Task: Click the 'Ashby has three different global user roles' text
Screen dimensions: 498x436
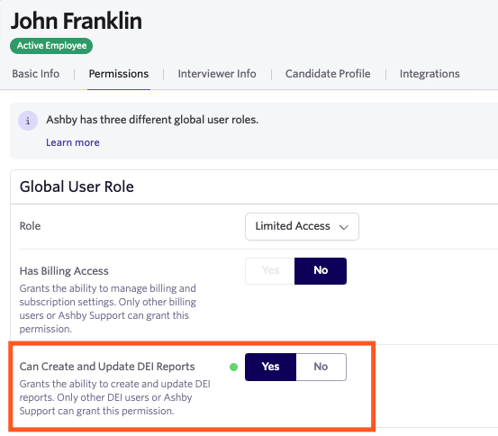Action: [x=152, y=120]
